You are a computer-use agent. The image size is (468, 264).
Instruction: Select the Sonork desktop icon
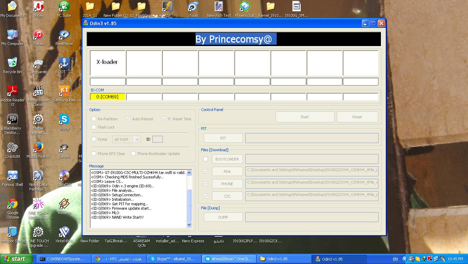point(64,150)
